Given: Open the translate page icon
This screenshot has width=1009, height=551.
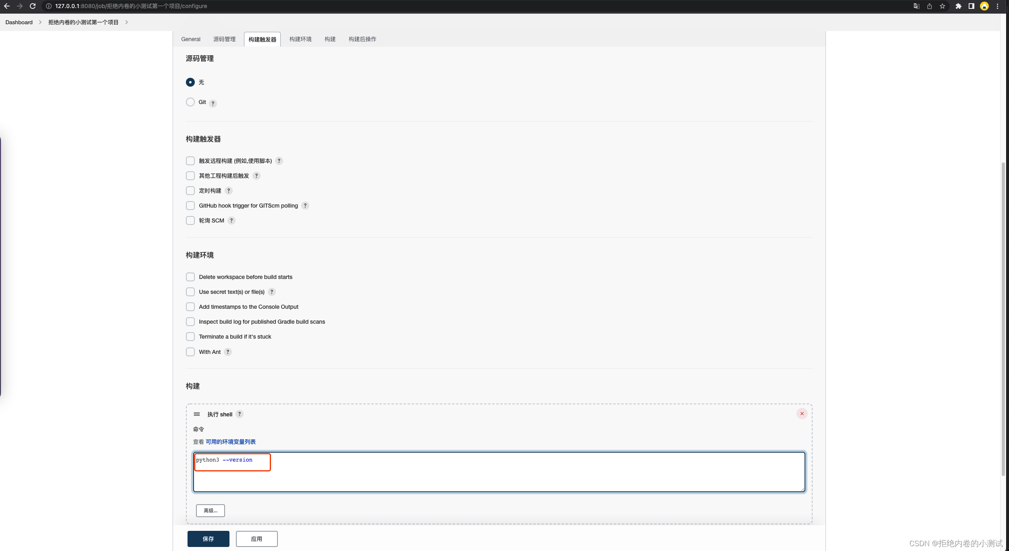Looking at the screenshot, I should point(916,6).
